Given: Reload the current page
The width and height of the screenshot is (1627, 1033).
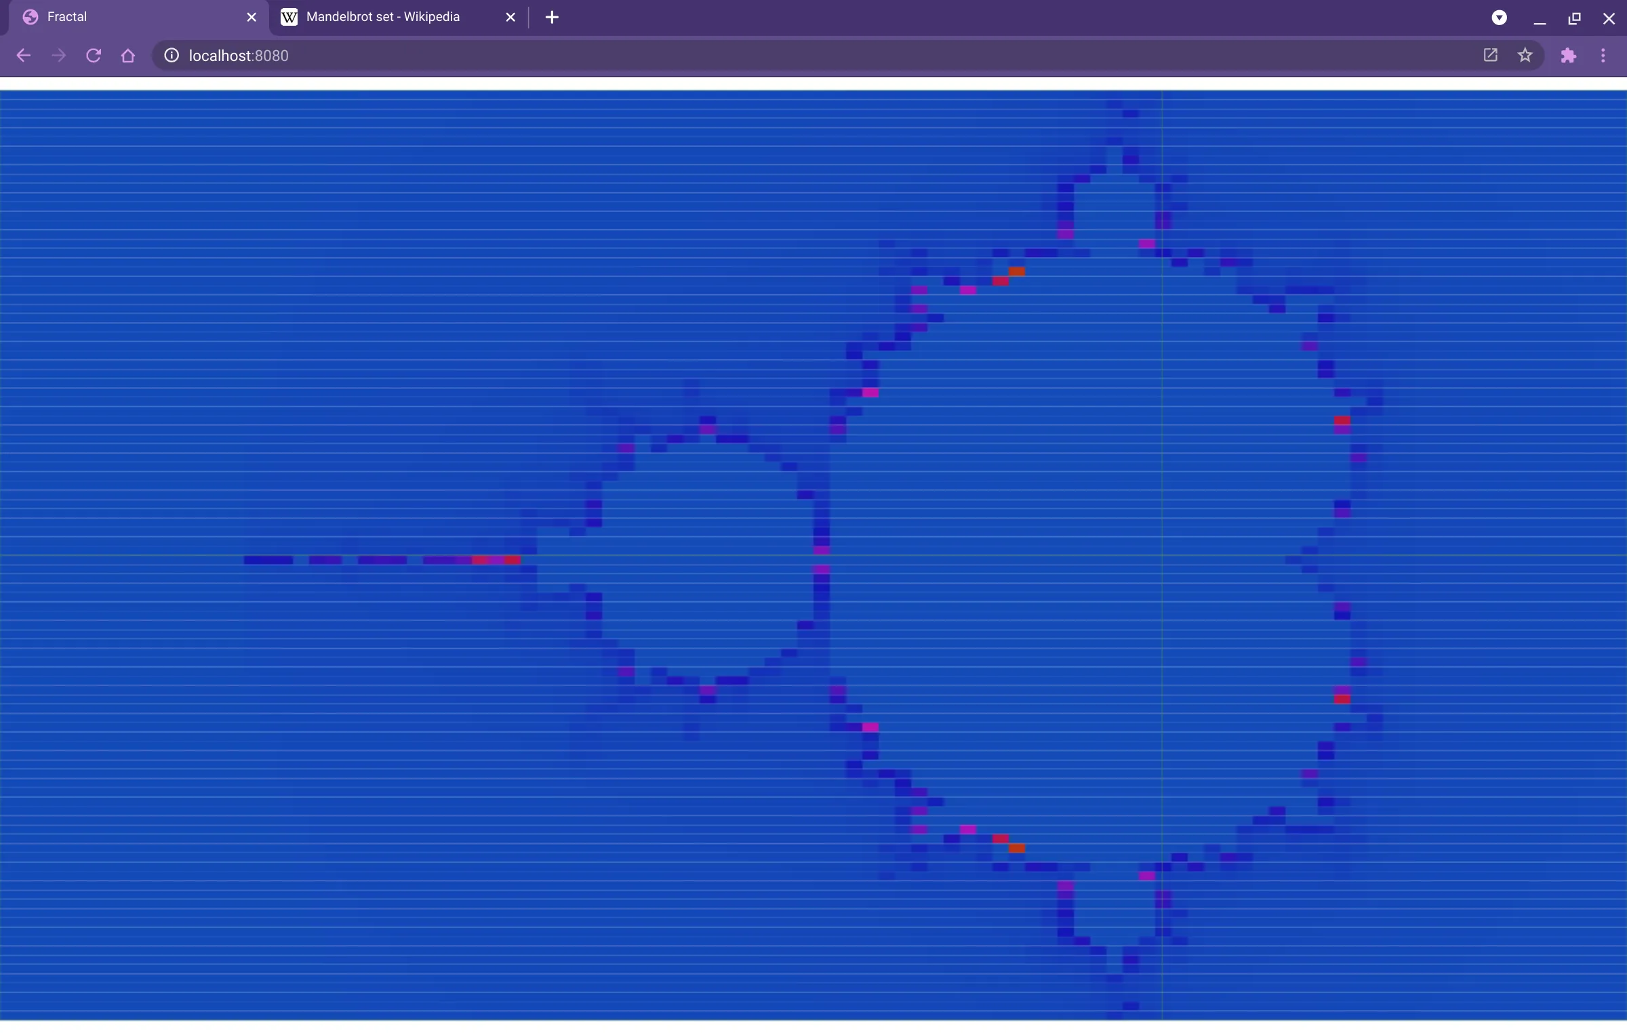Looking at the screenshot, I should [94, 56].
